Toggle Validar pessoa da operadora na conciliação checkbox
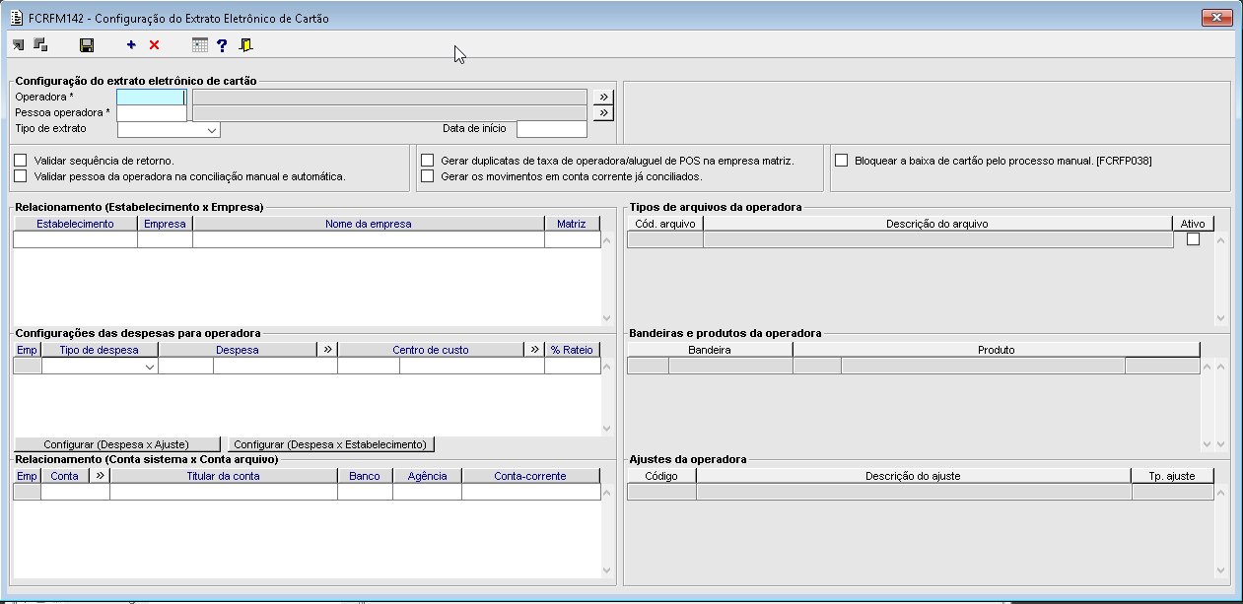 tap(21, 175)
